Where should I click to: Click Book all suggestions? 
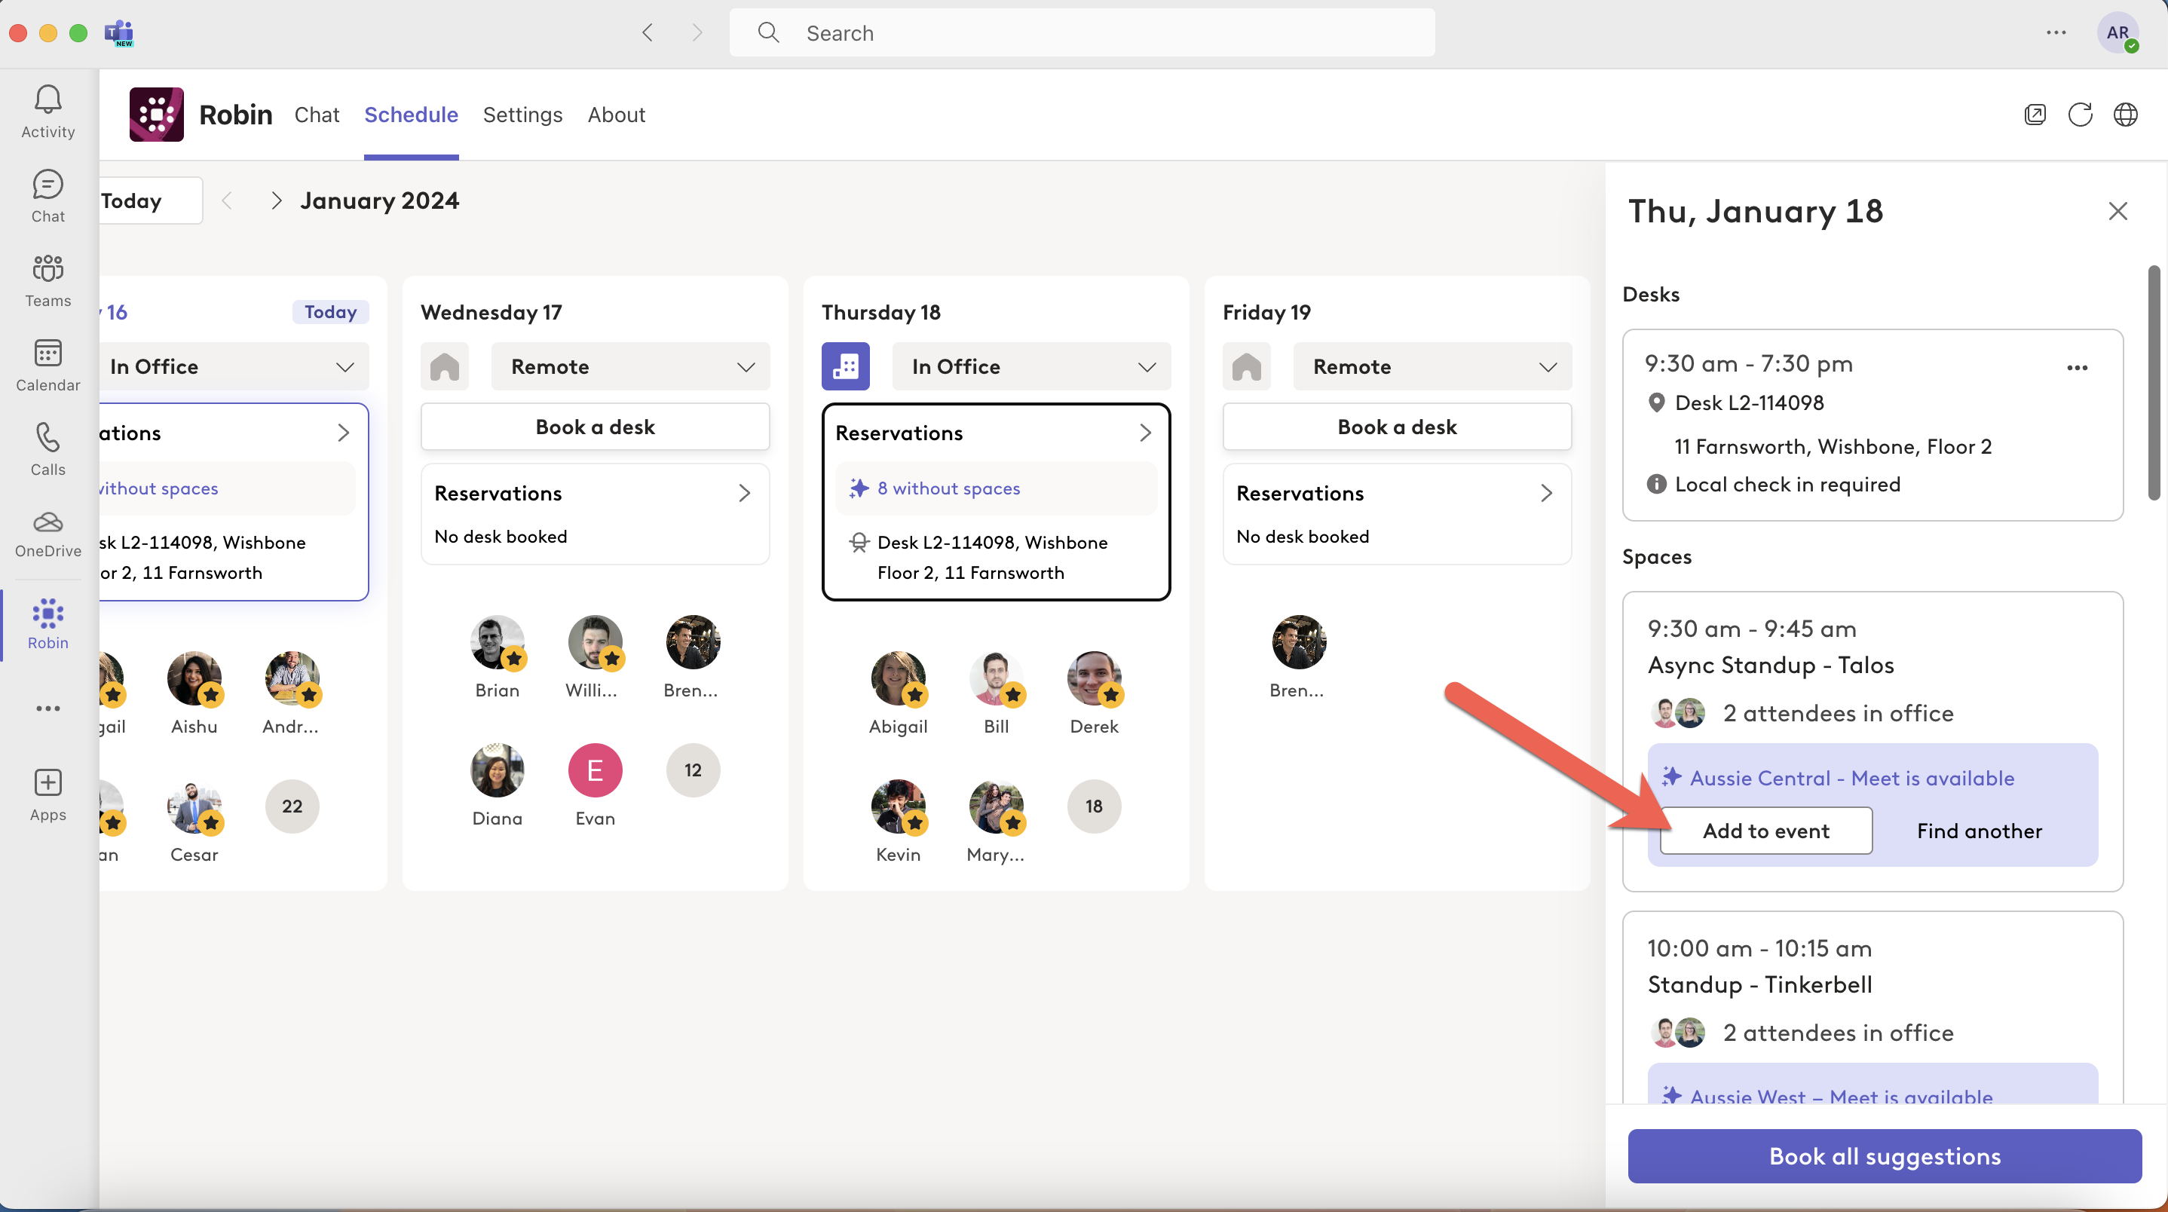point(1884,1155)
